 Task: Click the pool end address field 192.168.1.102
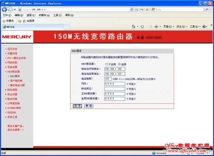point(114,74)
